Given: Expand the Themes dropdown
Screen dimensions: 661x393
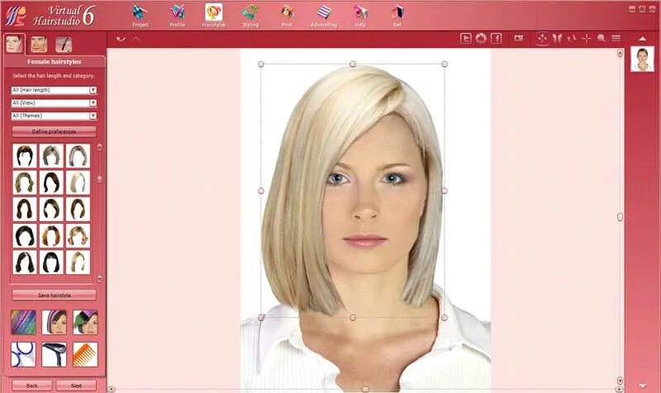Looking at the screenshot, I should [x=54, y=116].
